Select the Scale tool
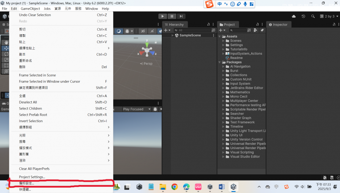The height and width of the screenshot is (193, 340). click(x=6, y=60)
